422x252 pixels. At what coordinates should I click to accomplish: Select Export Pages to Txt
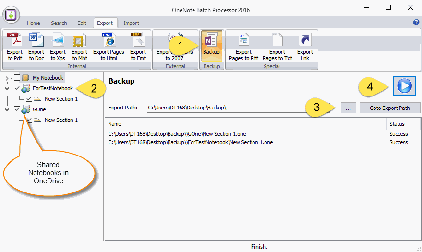[x=277, y=47]
